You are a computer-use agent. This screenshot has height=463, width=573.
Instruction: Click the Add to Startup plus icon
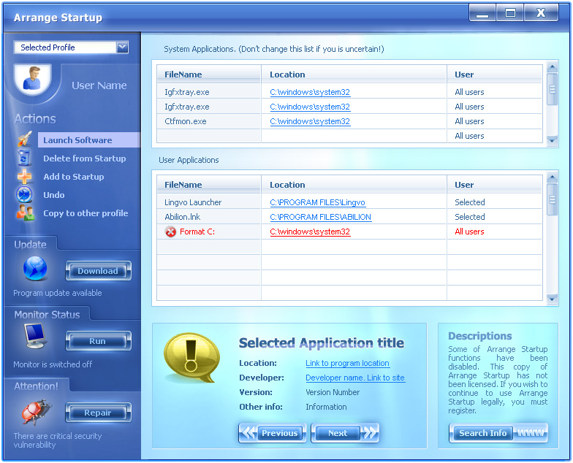(25, 177)
